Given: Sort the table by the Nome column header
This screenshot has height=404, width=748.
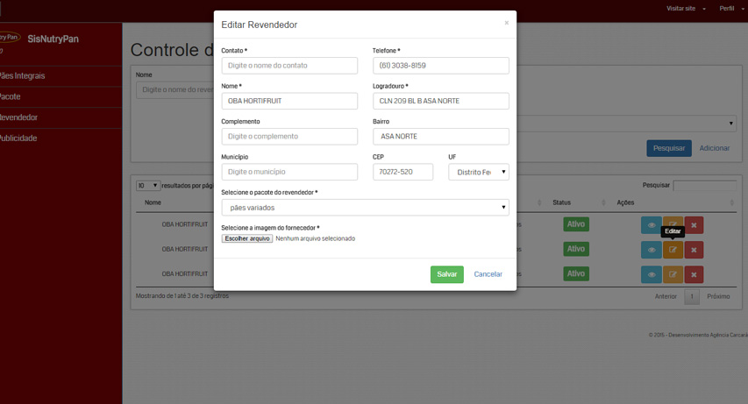Looking at the screenshot, I should point(153,202).
